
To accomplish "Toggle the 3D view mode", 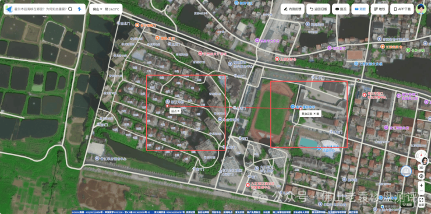I will point(421,167).
